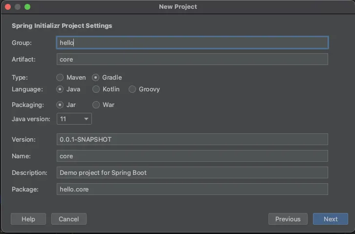Choose Java as the language
355x234 pixels.
[x=60, y=89]
